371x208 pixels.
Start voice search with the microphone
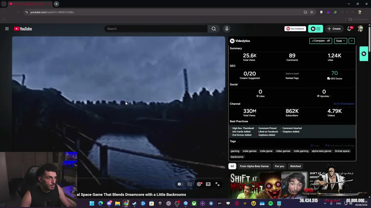227,29
